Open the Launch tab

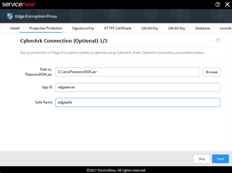click(226, 28)
